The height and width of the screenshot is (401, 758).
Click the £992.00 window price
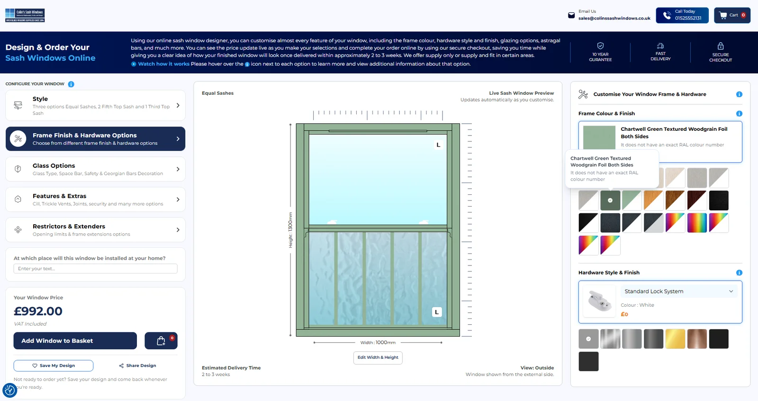coord(38,311)
